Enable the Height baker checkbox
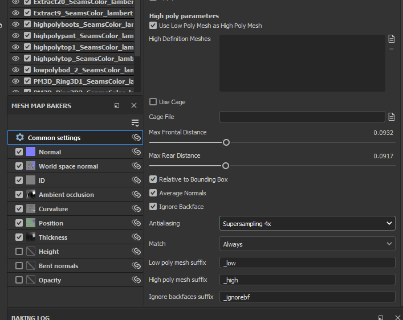The height and width of the screenshot is (320, 403). 19,252
